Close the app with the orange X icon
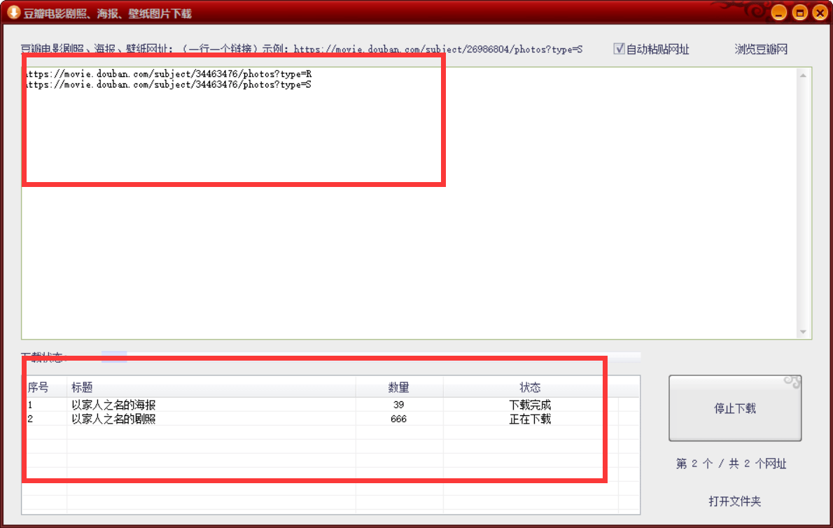833x528 pixels. click(x=820, y=12)
